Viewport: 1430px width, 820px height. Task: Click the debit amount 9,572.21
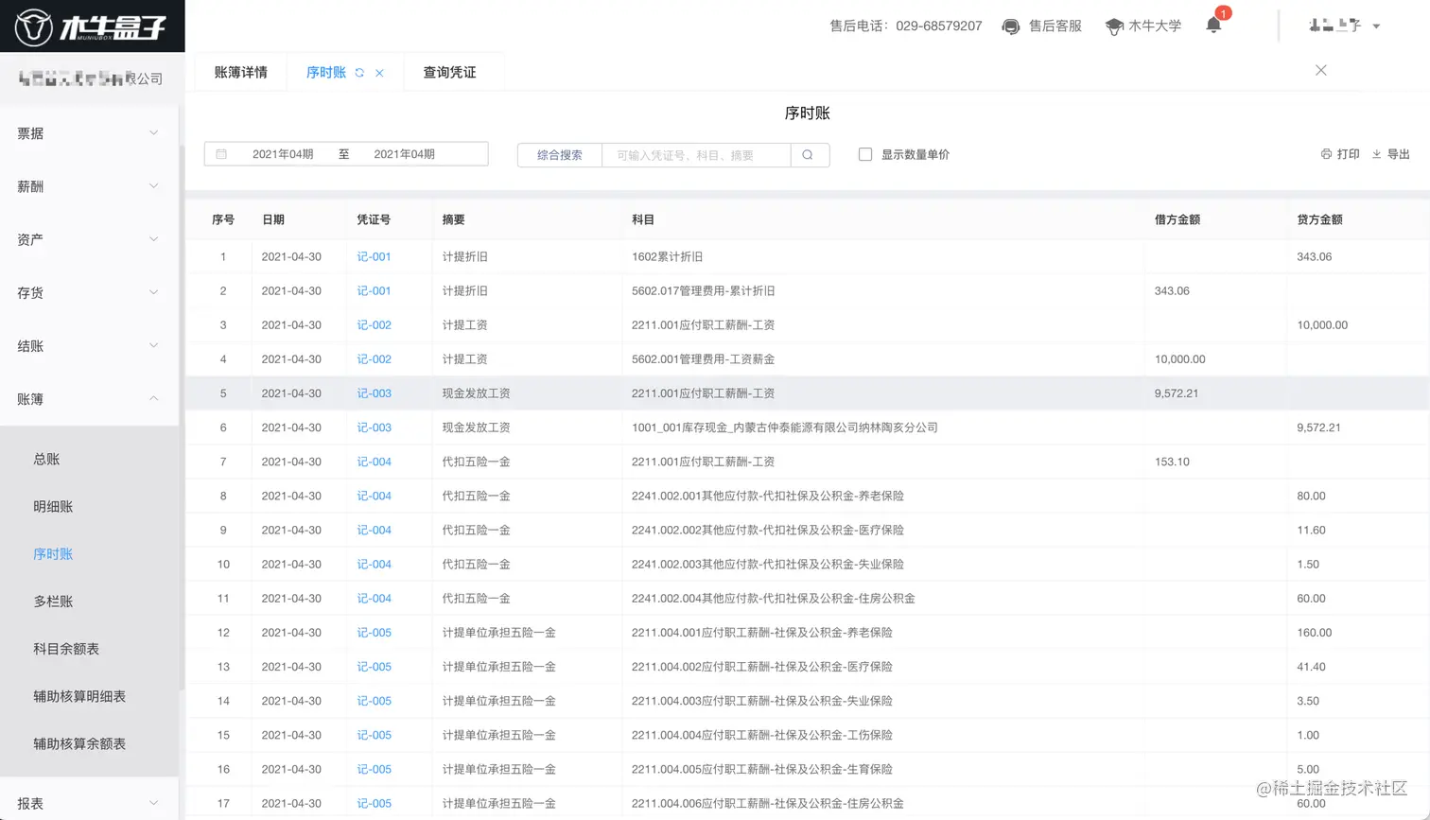coord(1176,393)
